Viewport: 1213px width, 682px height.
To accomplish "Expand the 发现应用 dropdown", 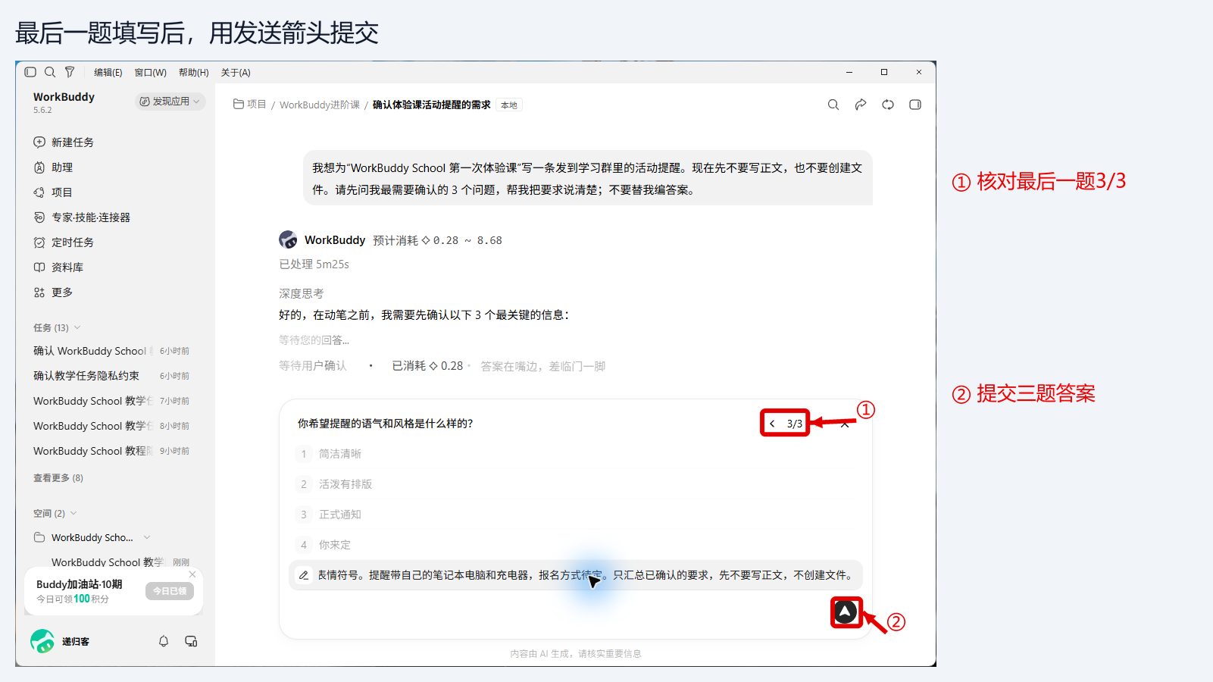I will [x=170, y=102].
